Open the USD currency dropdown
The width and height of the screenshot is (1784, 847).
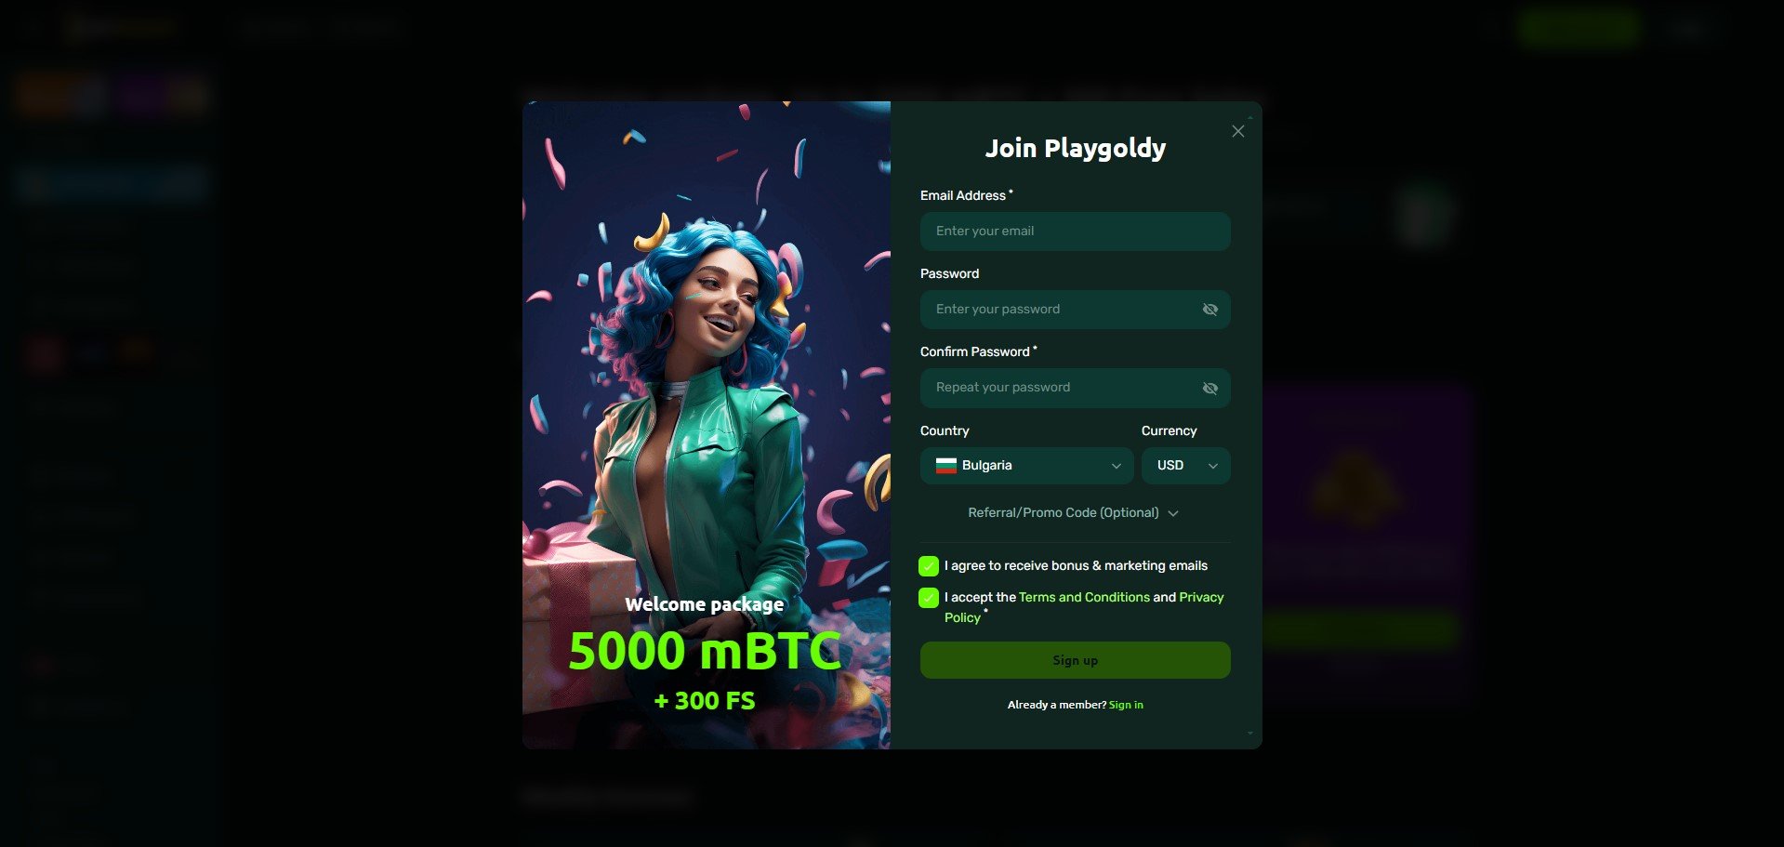(x=1185, y=466)
